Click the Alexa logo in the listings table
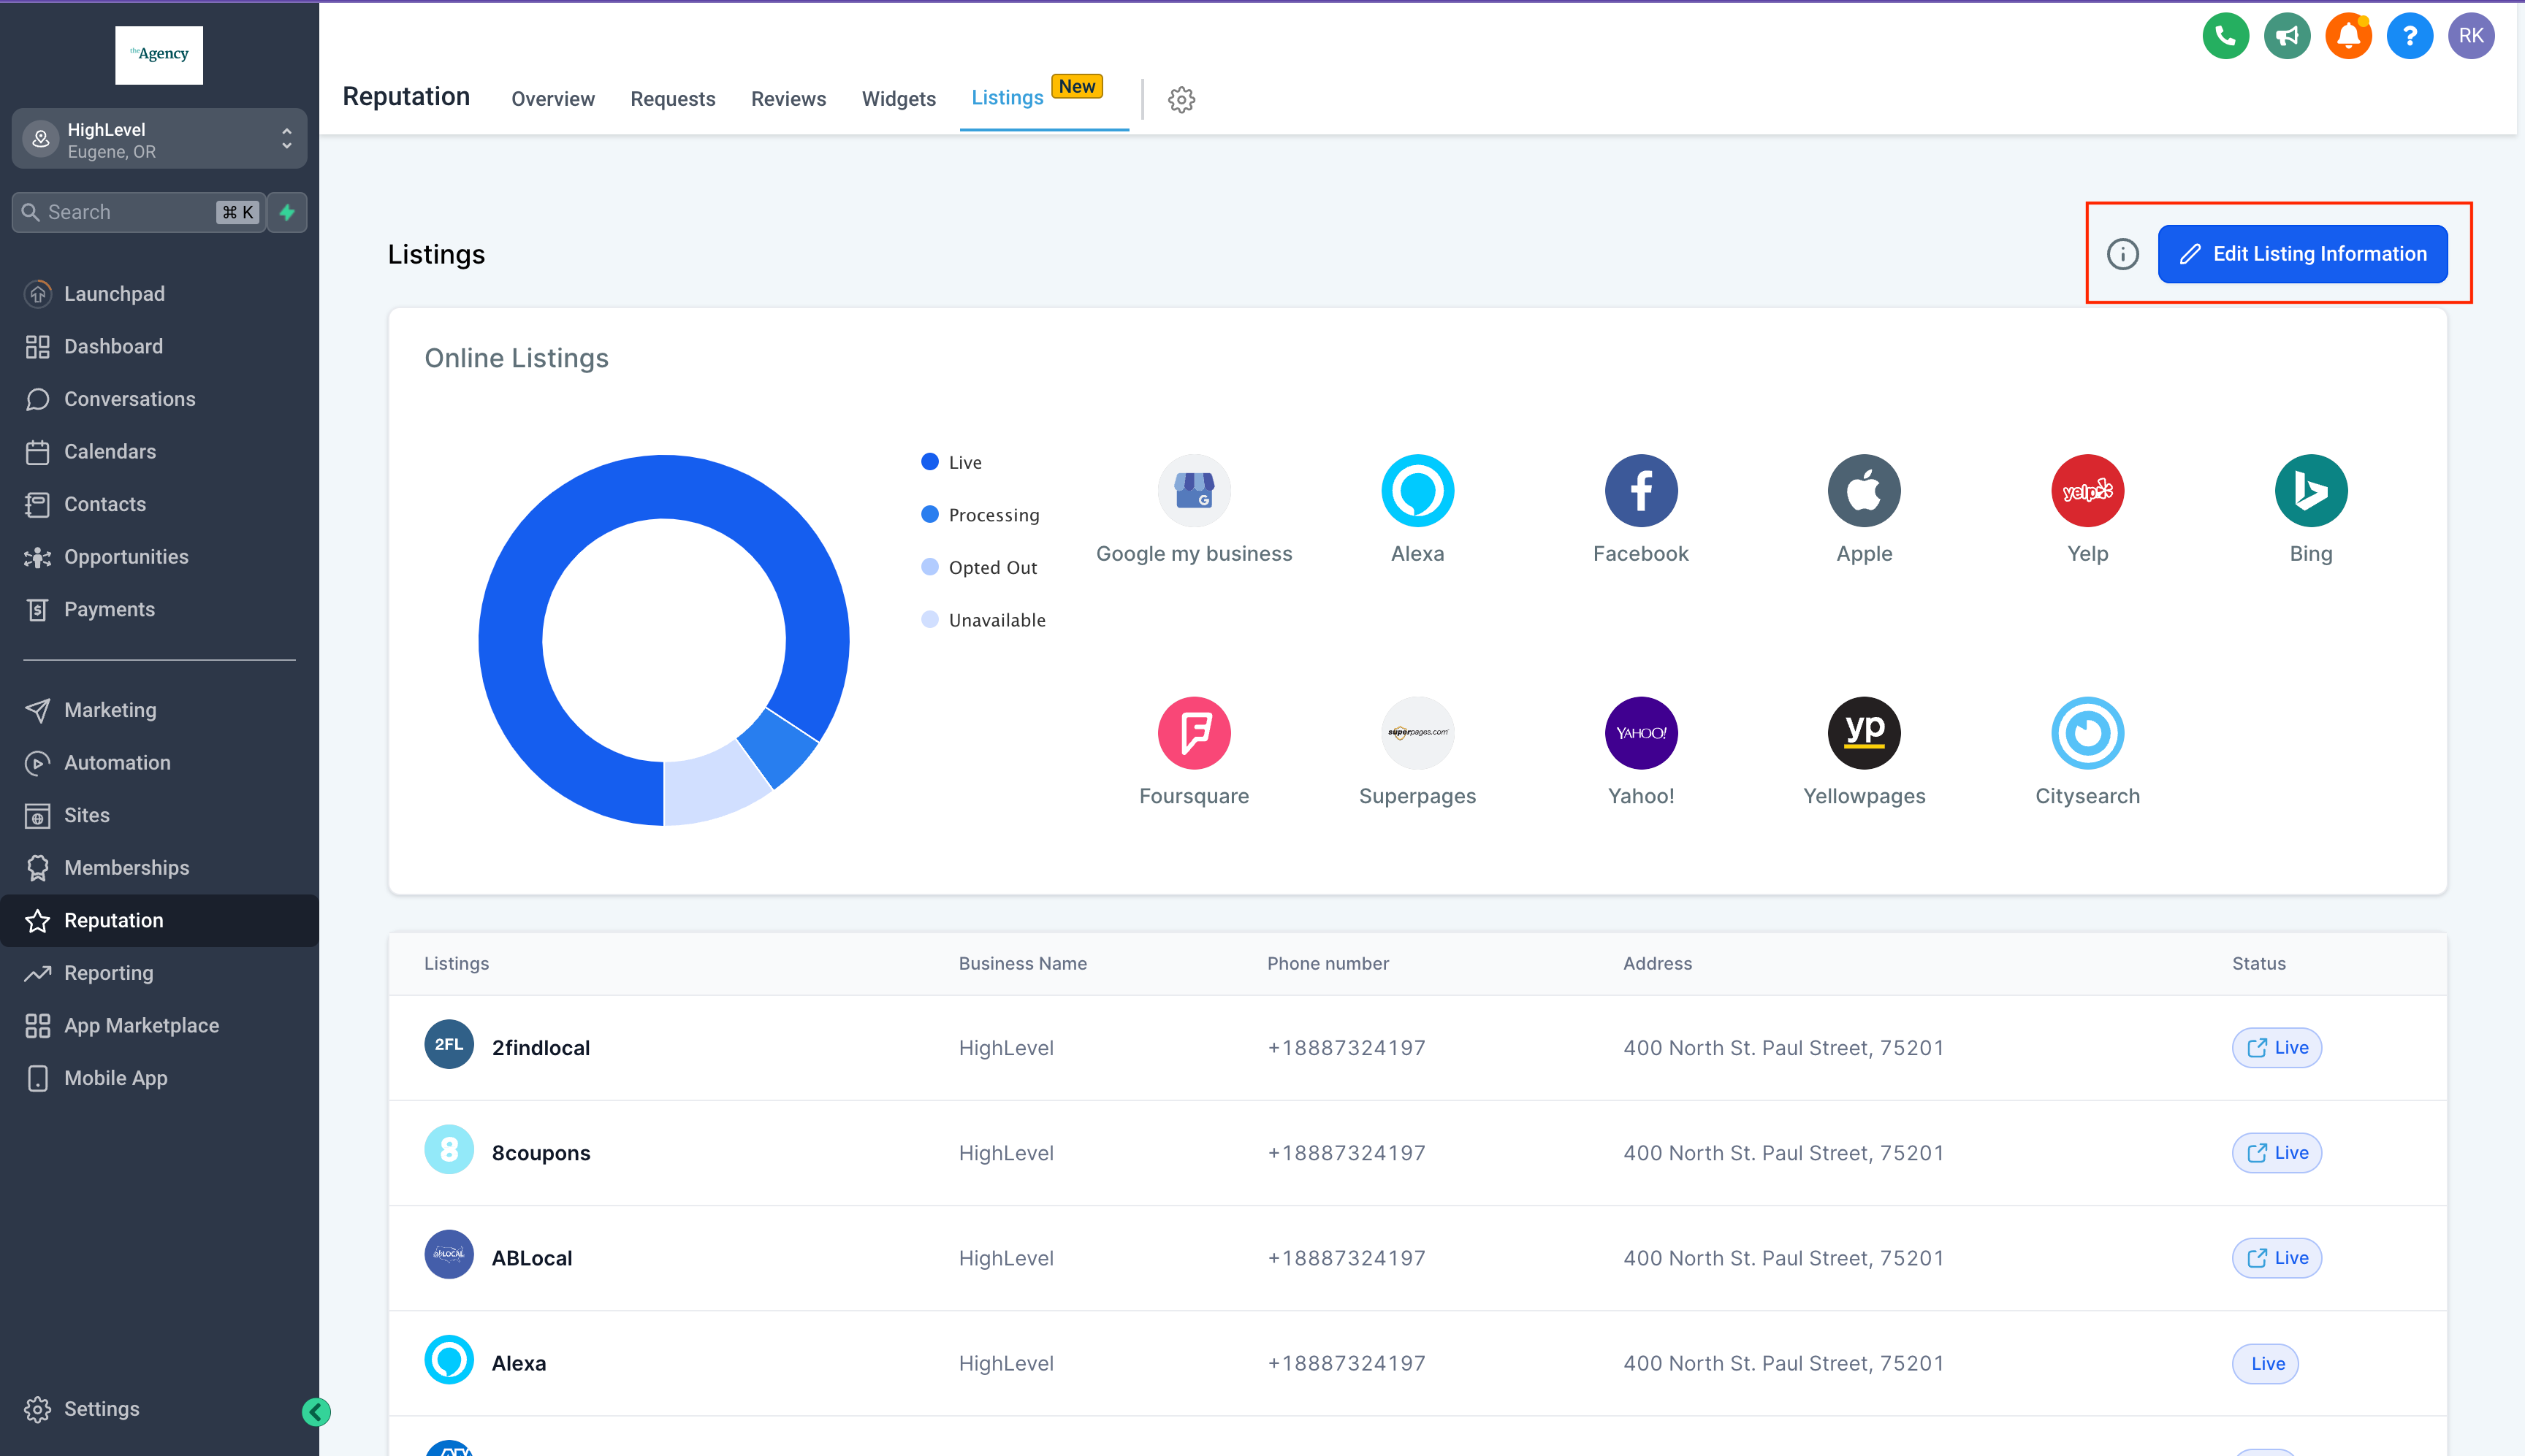This screenshot has width=2525, height=1456. click(449, 1360)
